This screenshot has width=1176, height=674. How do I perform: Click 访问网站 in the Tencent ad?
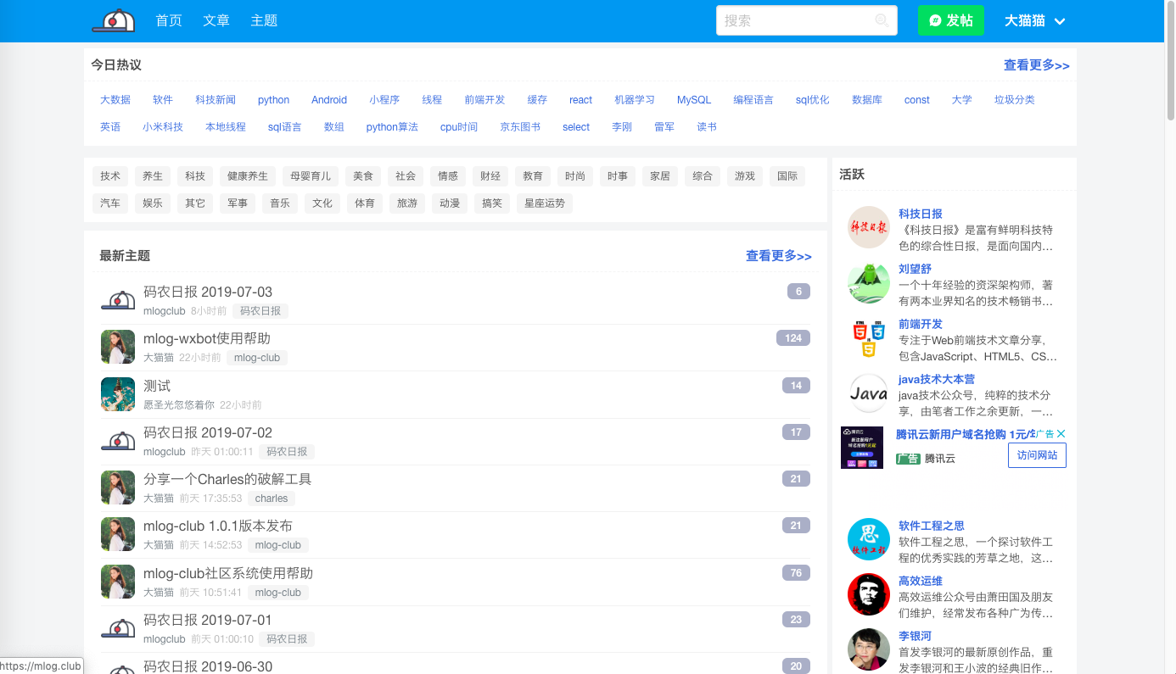[x=1037, y=455]
